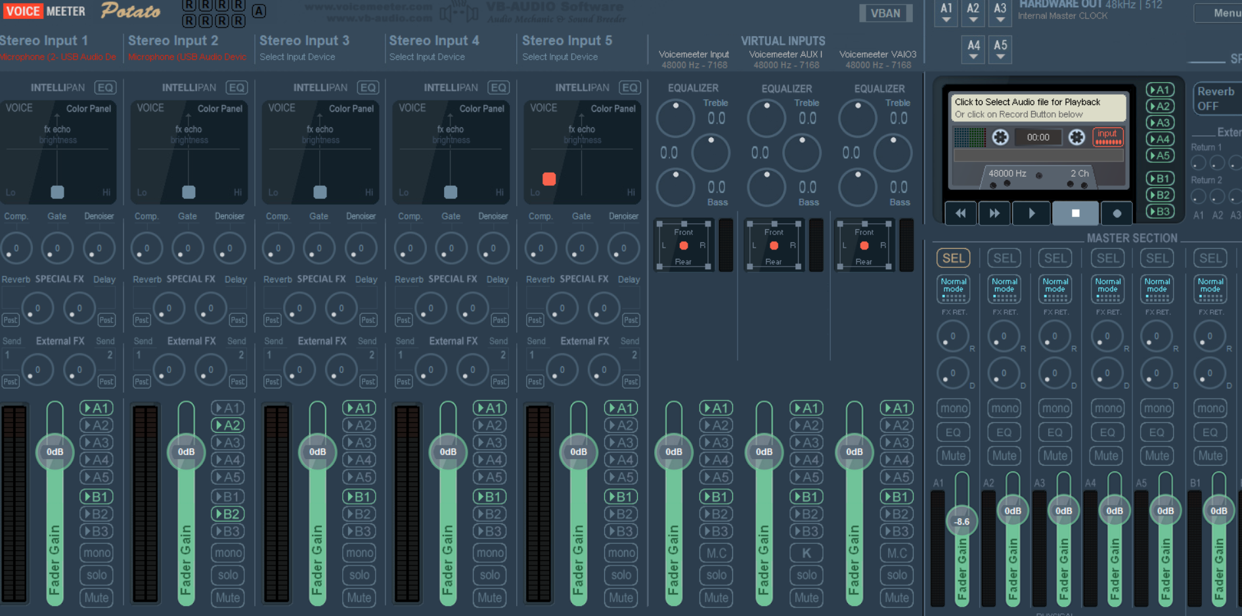Image resolution: width=1242 pixels, height=616 pixels.
Task: Rewind the cassette recorder playback
Action: click(x=960, y=213)
